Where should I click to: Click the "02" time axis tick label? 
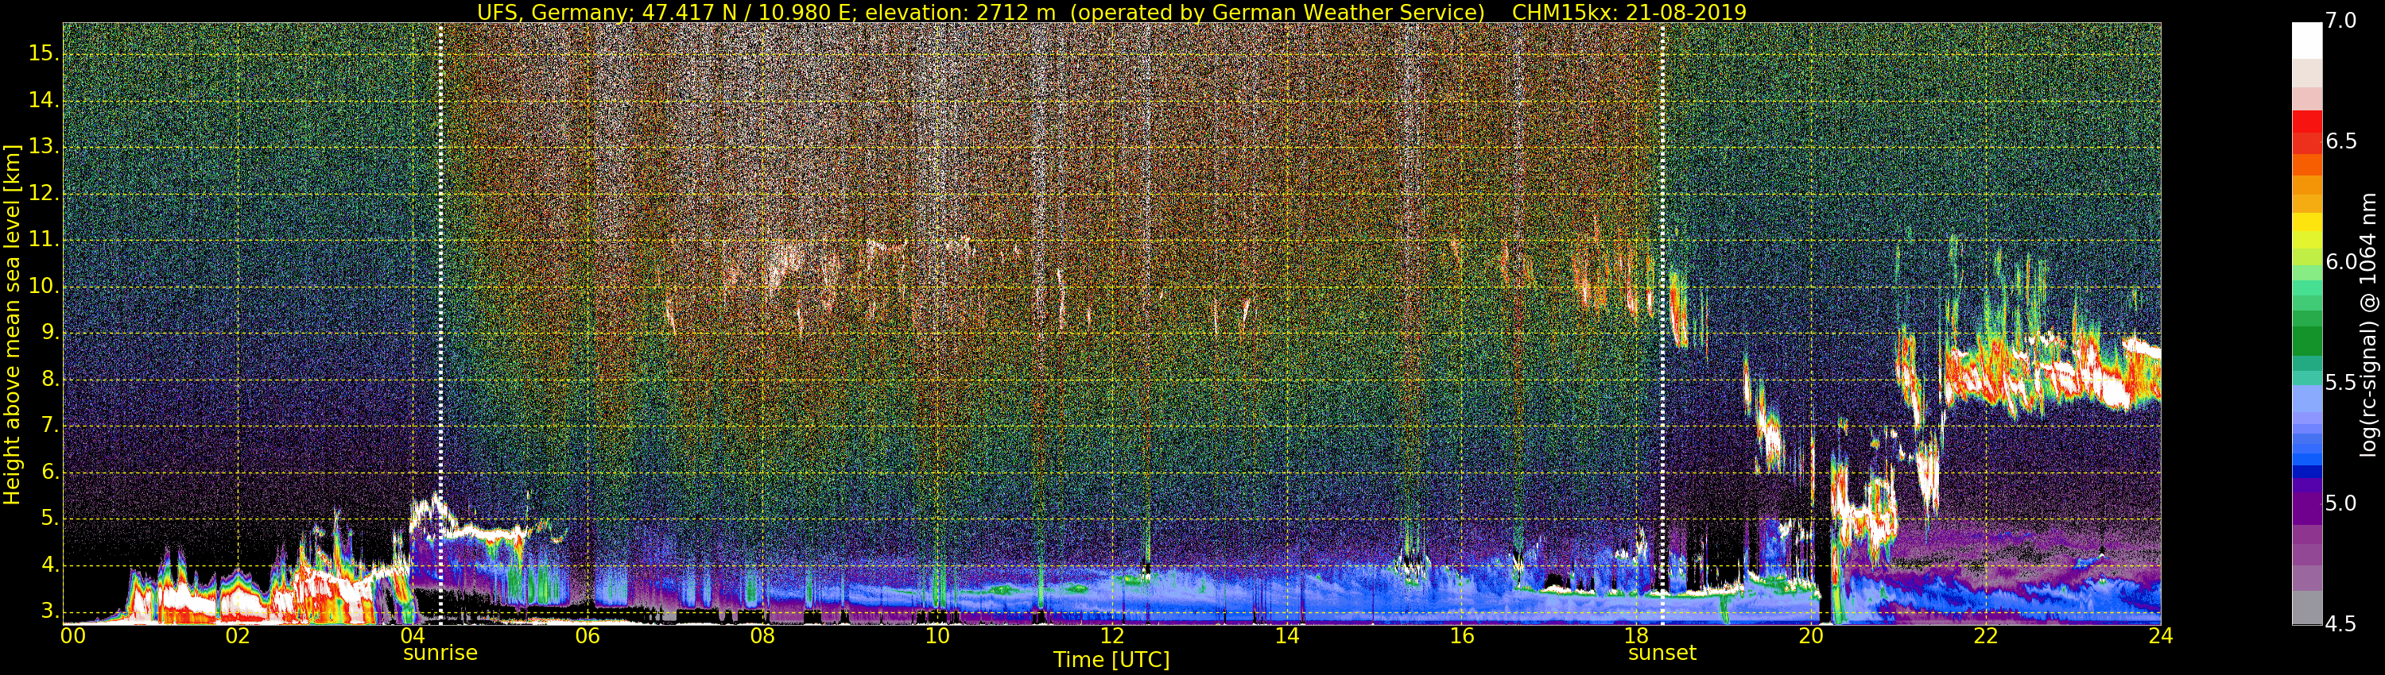238,636
